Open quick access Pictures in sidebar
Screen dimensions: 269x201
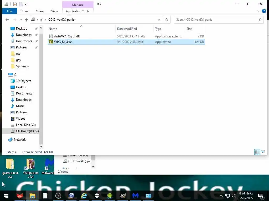22,47
